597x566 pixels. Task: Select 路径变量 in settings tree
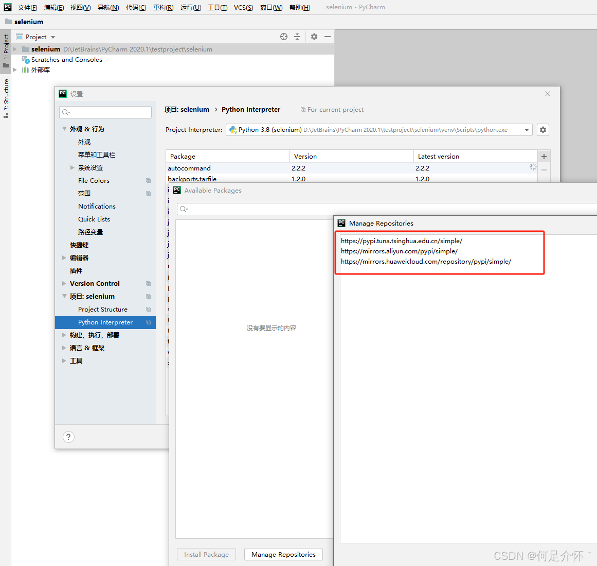click(90, 232)
